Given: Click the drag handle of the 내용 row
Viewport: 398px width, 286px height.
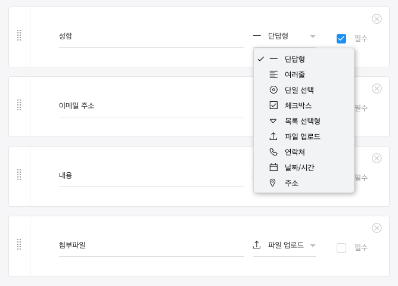Looking at the screenshot, I should tap(19, 175).
